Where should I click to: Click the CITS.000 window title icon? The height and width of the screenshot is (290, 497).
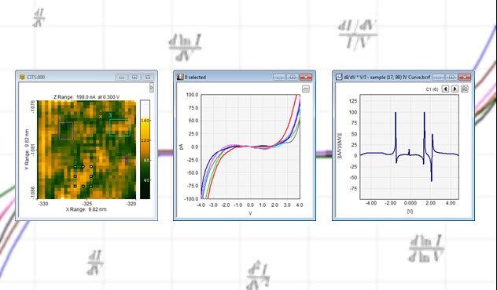[22, 77]
